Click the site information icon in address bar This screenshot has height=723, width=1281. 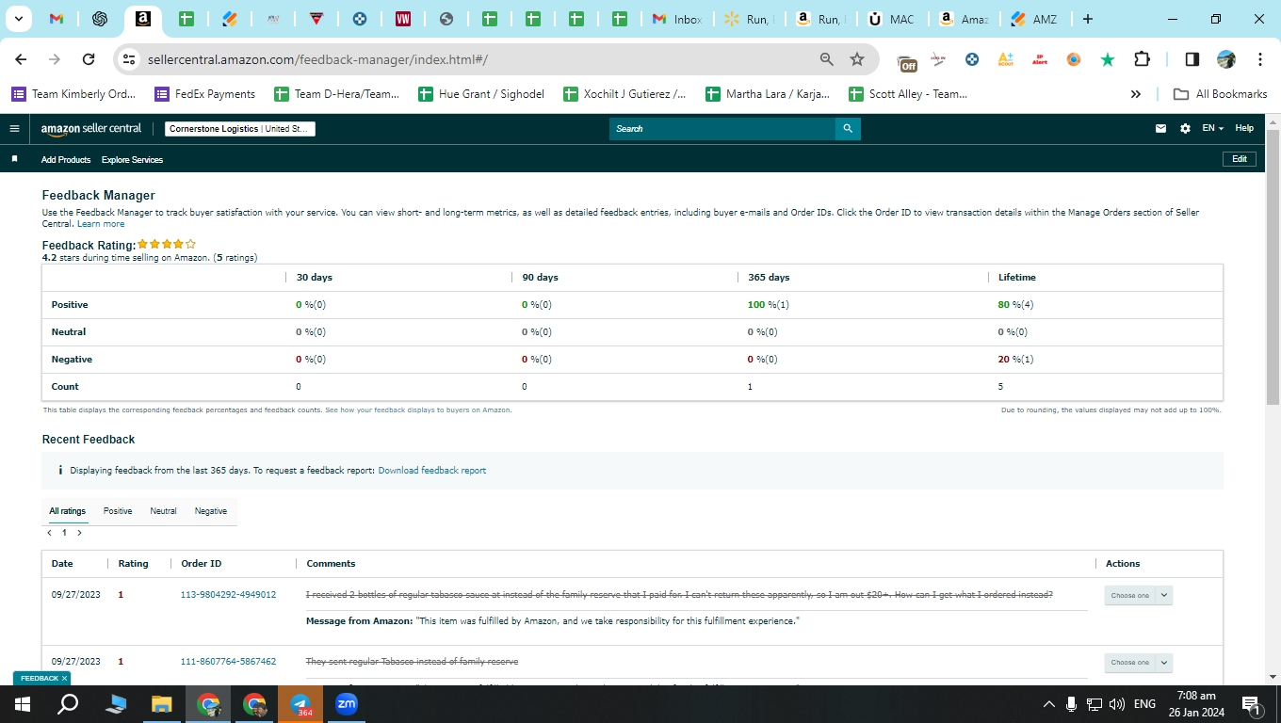pos(129,59)
